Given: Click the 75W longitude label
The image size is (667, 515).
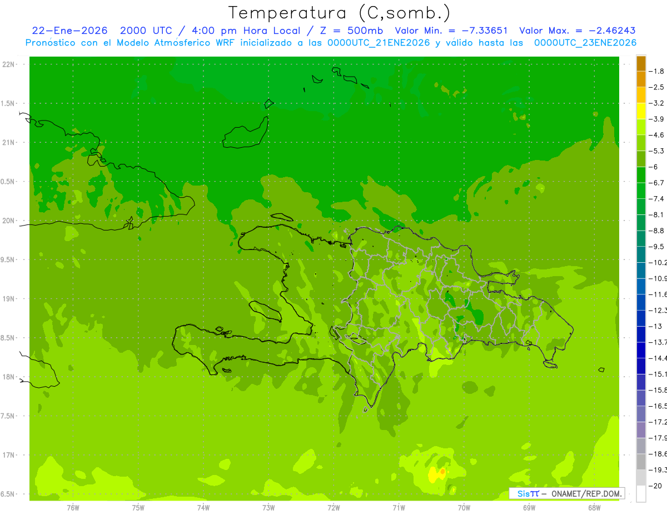Looking at the screenshot, I should pos(138,507).
